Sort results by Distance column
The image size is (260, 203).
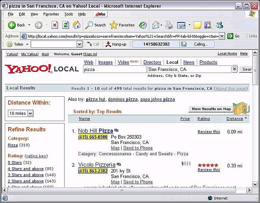[x=235, y=119]
